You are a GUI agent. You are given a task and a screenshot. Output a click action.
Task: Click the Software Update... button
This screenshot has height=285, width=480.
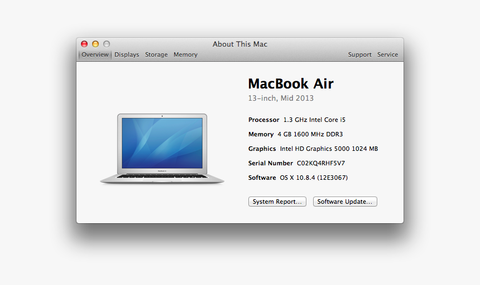[x=345, y=202]
